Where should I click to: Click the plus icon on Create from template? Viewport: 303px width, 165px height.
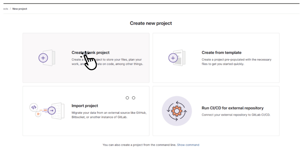point(173,58)
